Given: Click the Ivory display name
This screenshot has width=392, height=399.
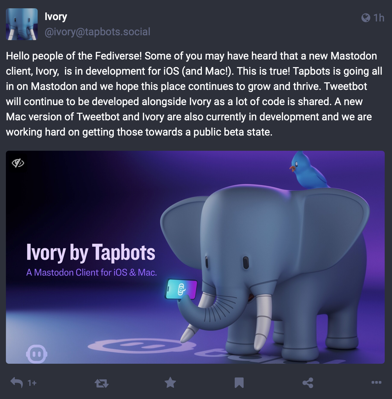Looking at the screenshot, I should (x=56, y=17).
